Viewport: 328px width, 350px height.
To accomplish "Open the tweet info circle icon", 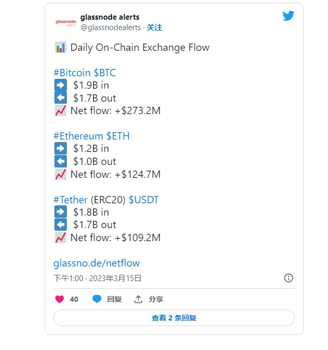I will [289, 278].
